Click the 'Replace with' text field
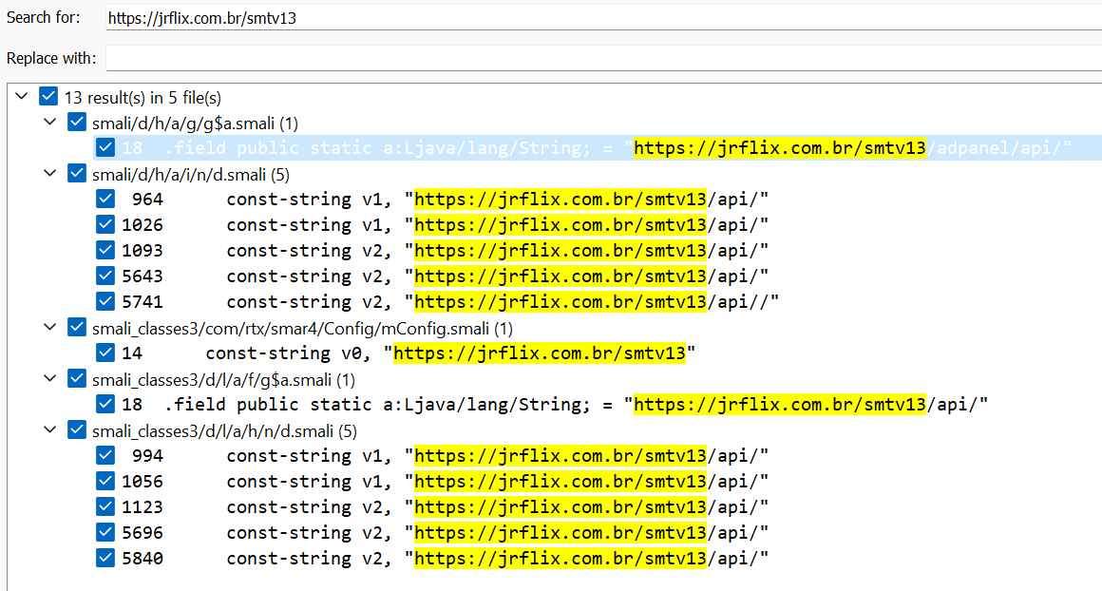This screenshot has width=1102, height=591. [598, 58]
